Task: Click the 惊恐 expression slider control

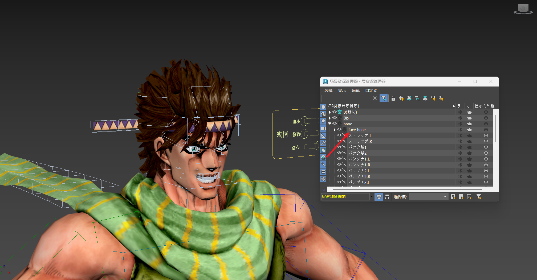Action: point(304,134)
